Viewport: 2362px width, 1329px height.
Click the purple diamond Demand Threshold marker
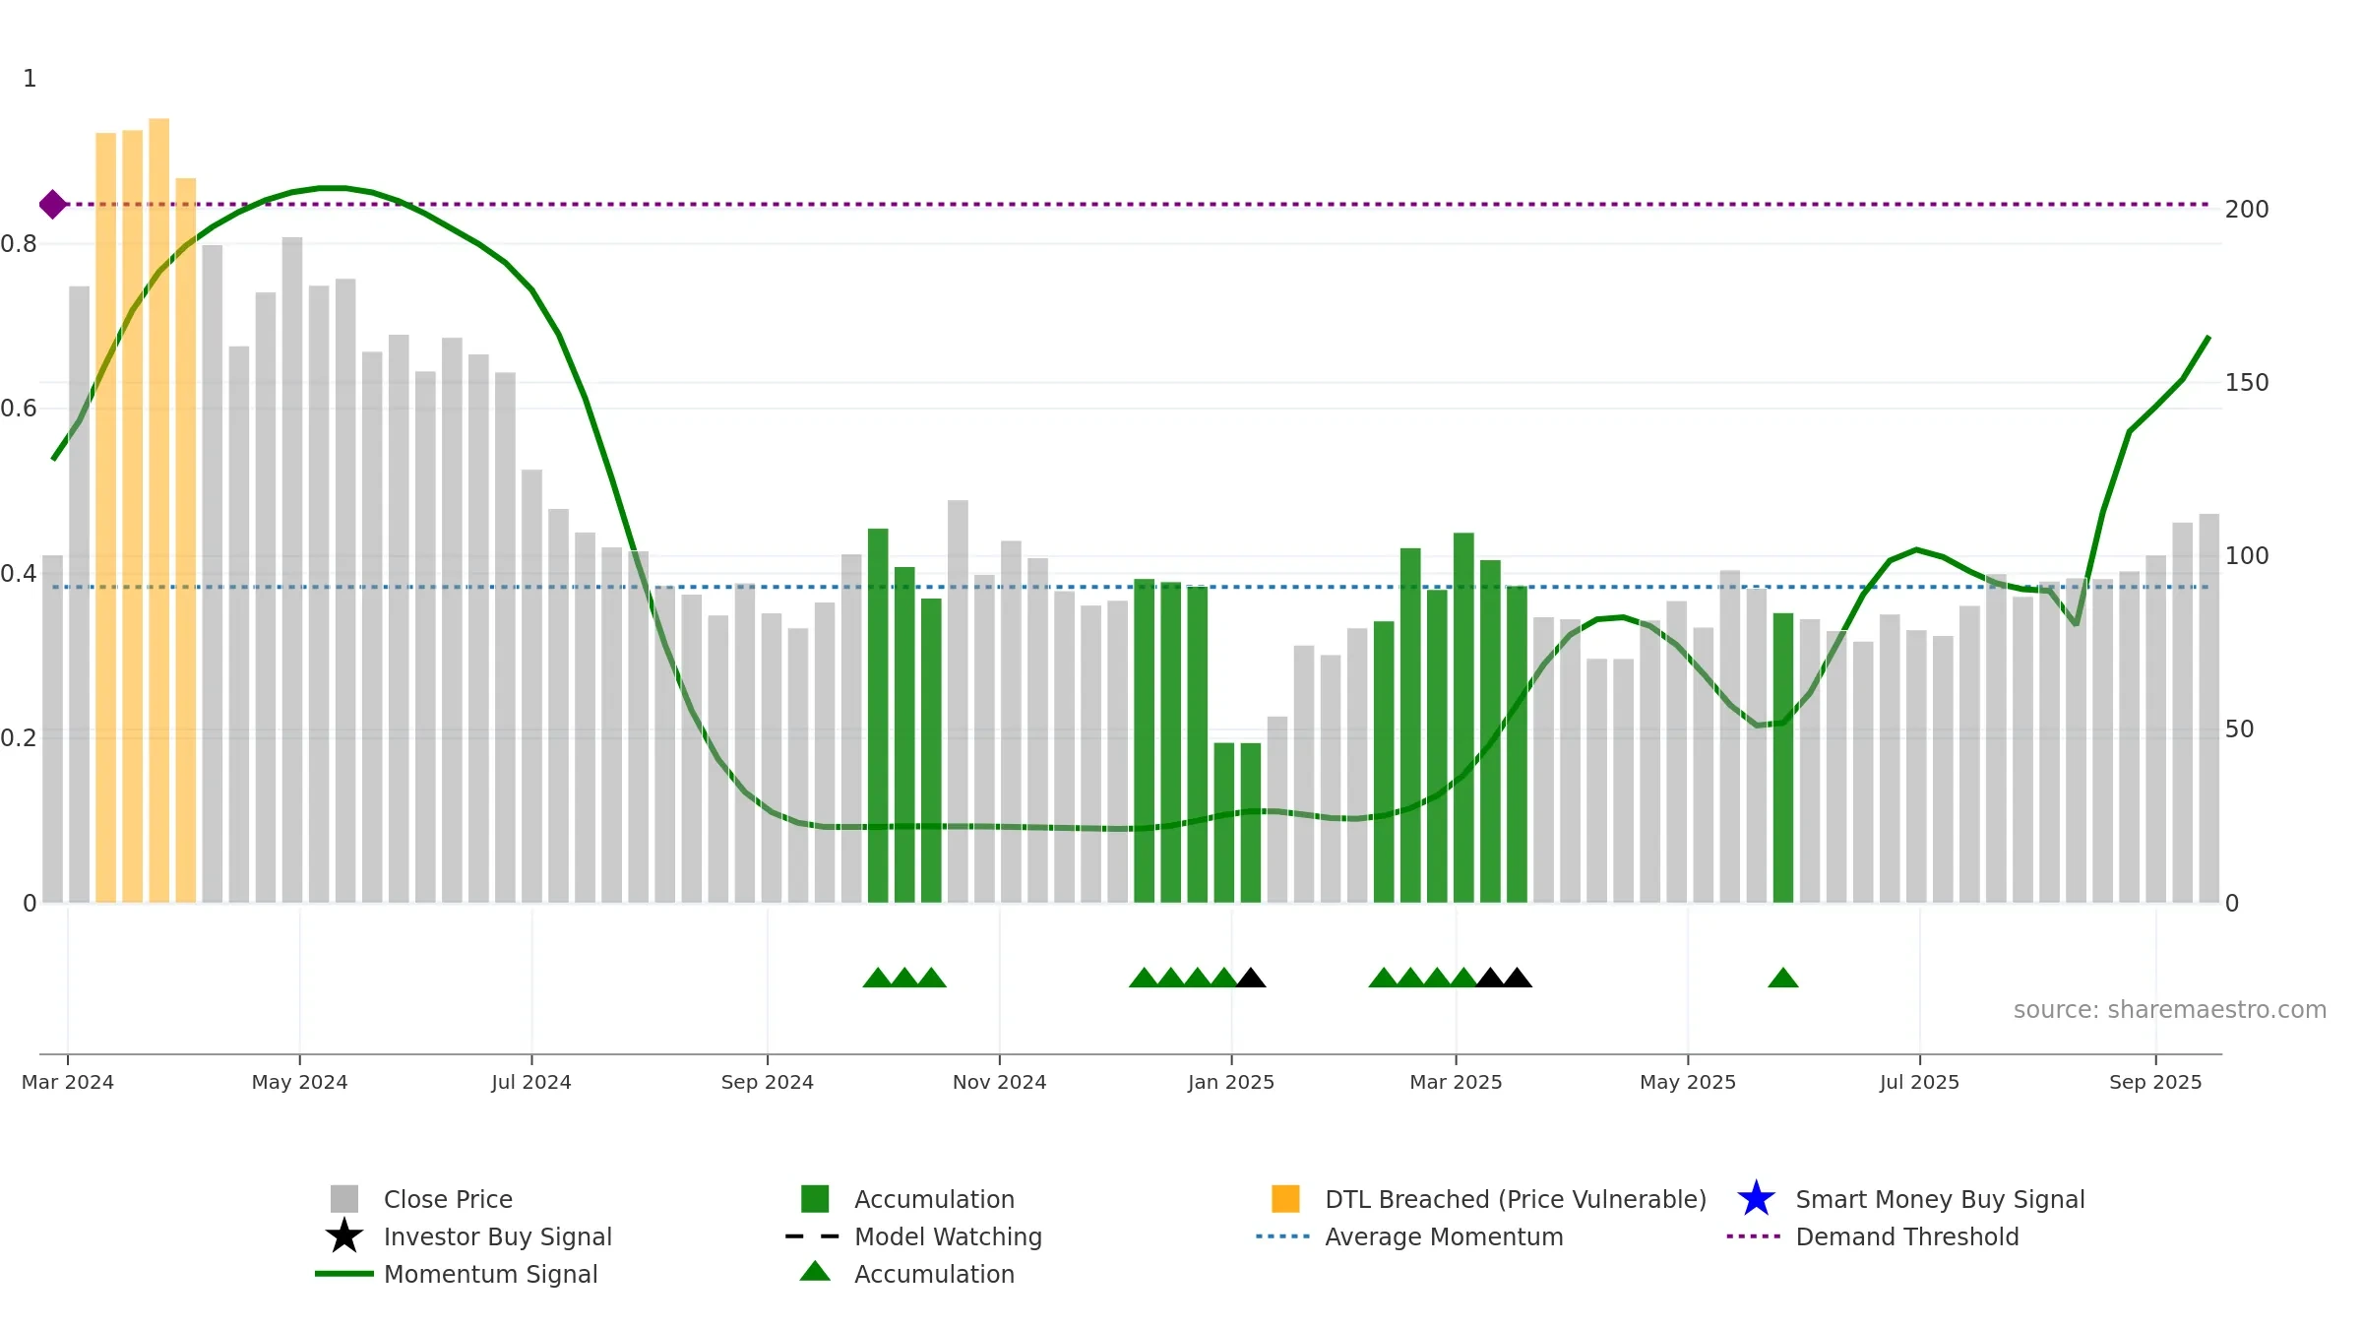pos(53,205)
